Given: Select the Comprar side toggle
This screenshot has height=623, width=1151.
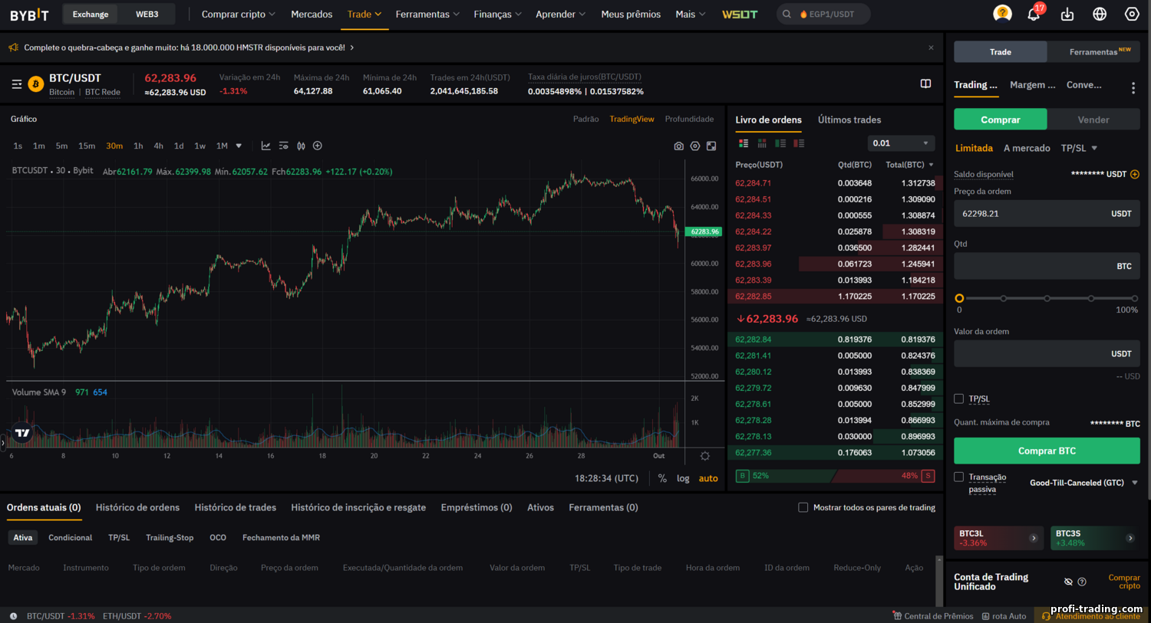Looking at the screenshot, I should tap(1000, 120).
